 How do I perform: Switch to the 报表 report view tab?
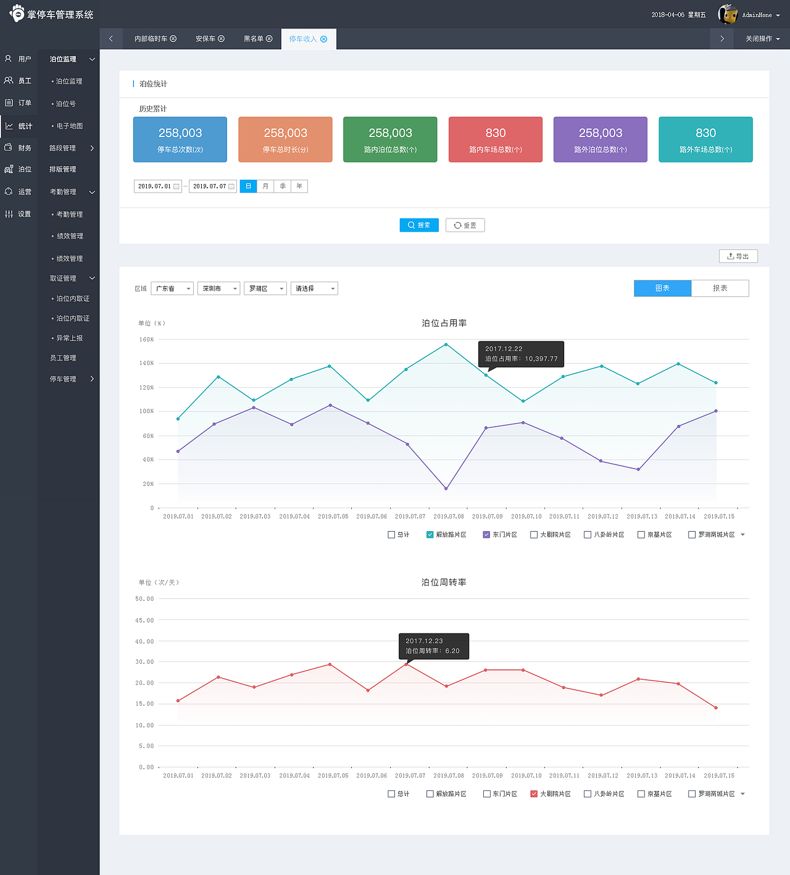[720, 288]
